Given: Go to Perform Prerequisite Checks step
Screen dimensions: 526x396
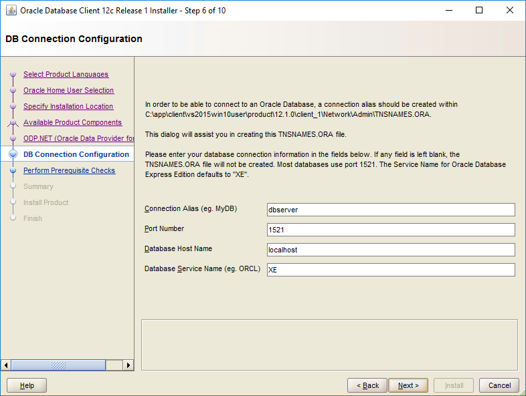Looking at the screenshot, I should click(x=69, y=170).
